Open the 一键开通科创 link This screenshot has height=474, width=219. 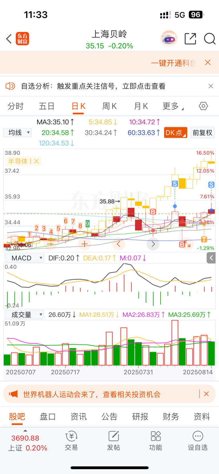[x=173, y=63]
